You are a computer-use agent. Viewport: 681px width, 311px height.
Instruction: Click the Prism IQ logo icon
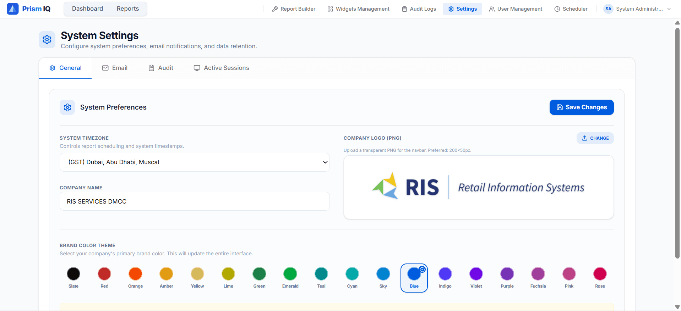pyautogui.click(x=12, y=9)
